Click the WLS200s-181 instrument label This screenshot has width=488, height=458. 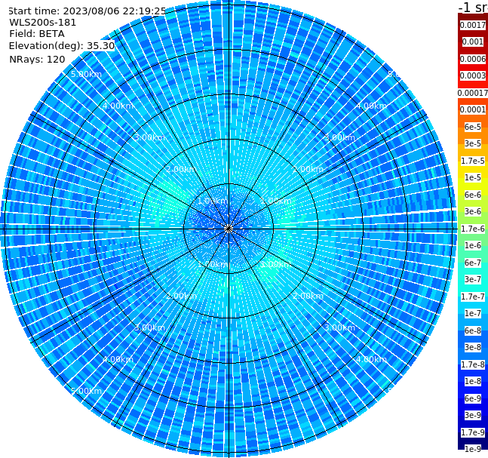tap(43, 23)
